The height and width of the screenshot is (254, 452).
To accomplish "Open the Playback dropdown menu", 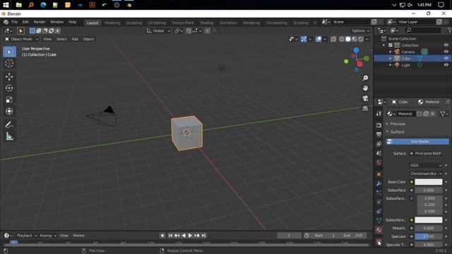I will pyautogui.click(x=27, y=236).
